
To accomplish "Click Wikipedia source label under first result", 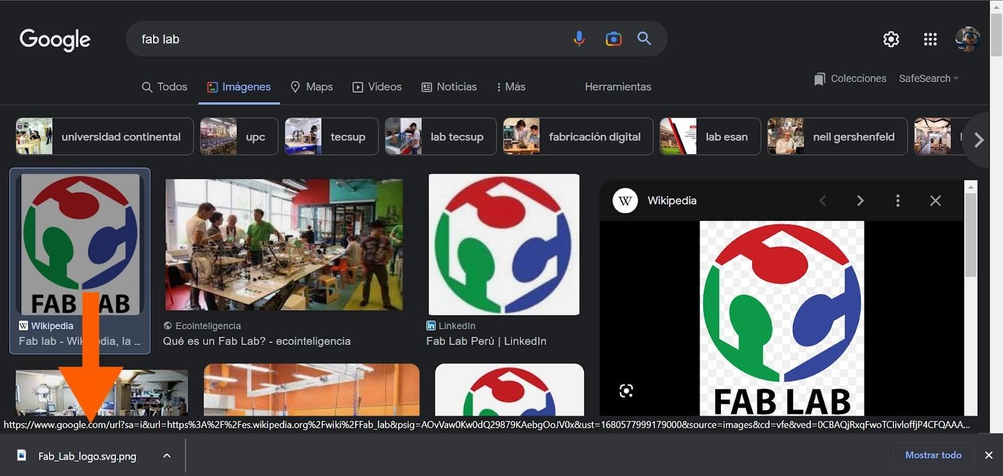I will tap(46, 326).
